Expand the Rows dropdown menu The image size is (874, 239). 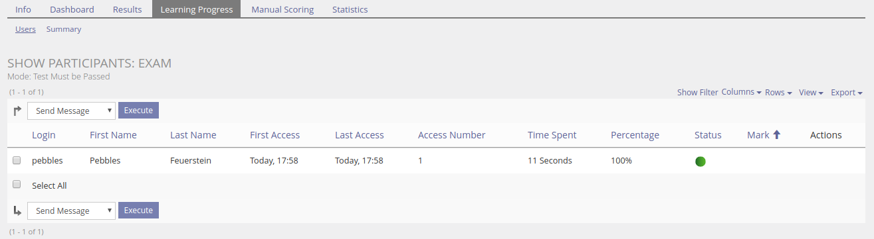click(778, 93)
